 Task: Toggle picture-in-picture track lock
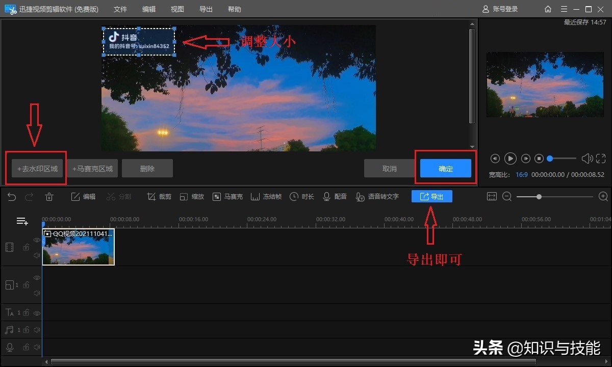click(25, 285)
